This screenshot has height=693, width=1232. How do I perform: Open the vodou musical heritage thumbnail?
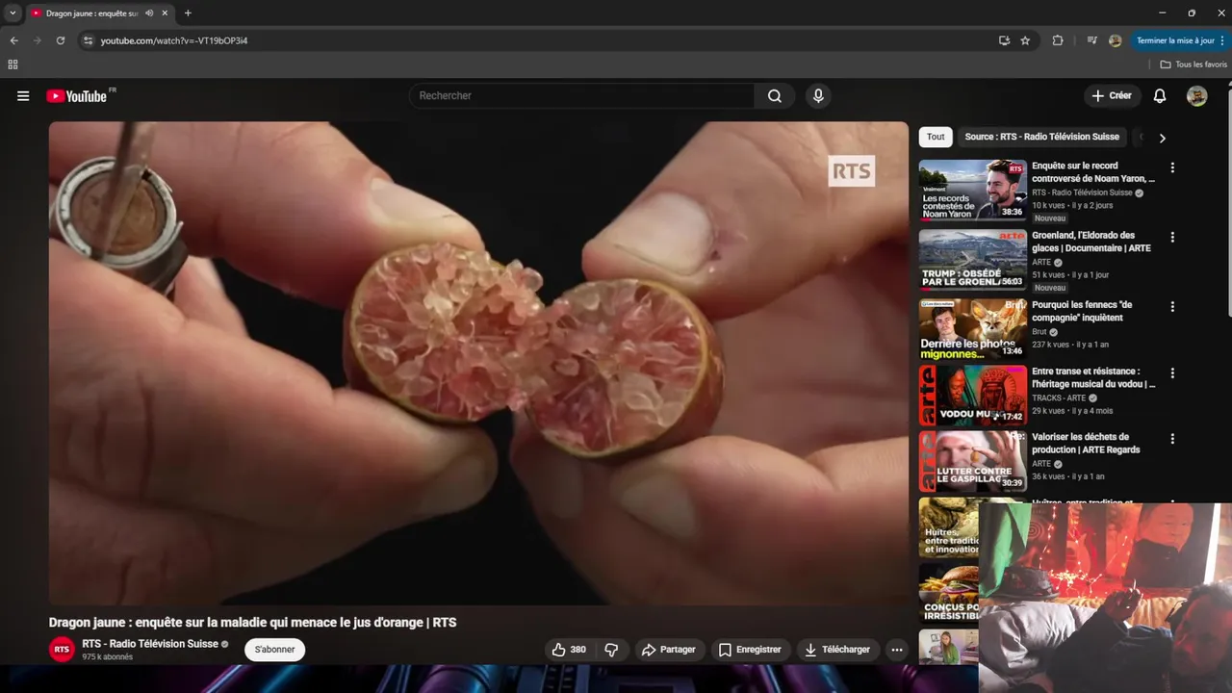pyautogui.click(x=973, y=396)
